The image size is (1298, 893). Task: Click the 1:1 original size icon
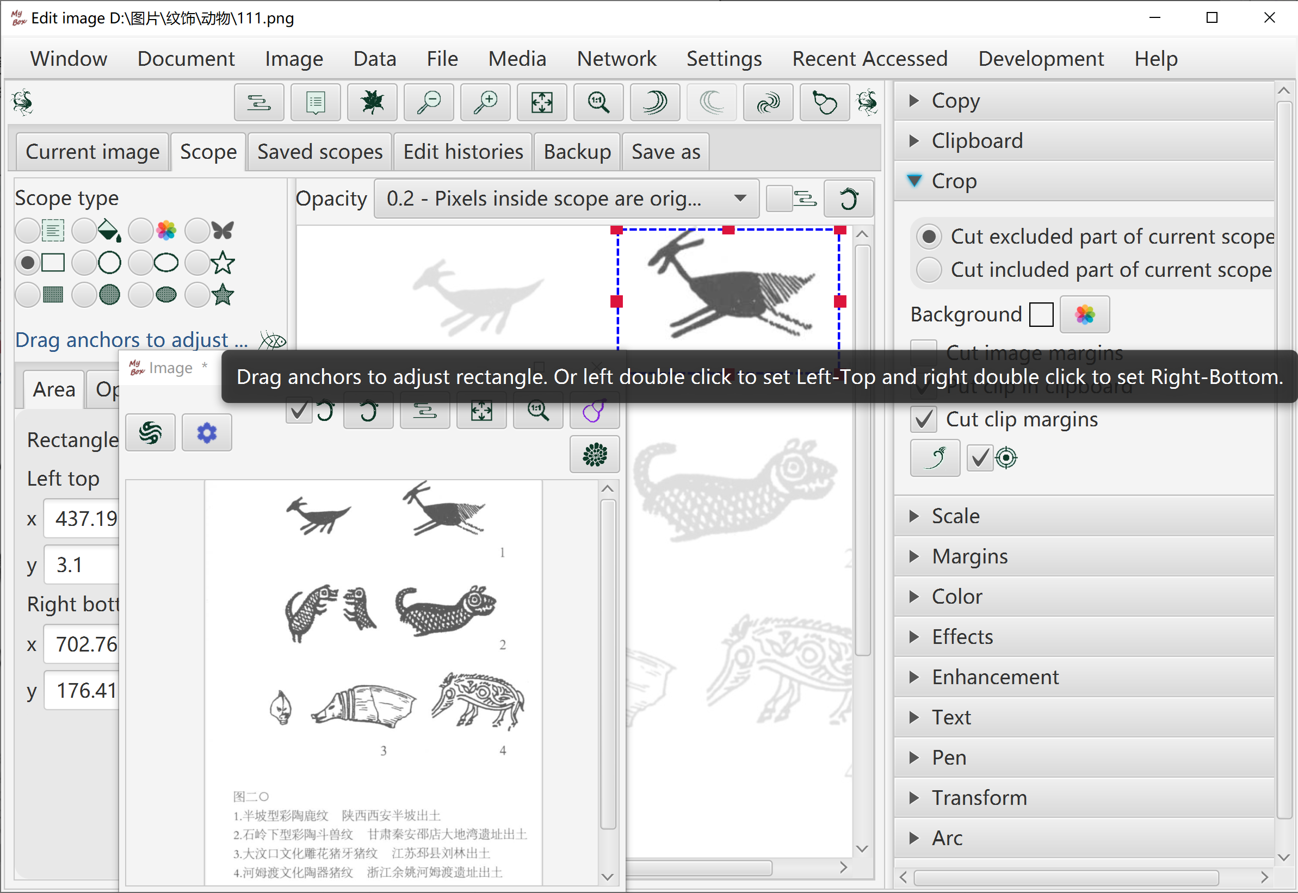598,102
